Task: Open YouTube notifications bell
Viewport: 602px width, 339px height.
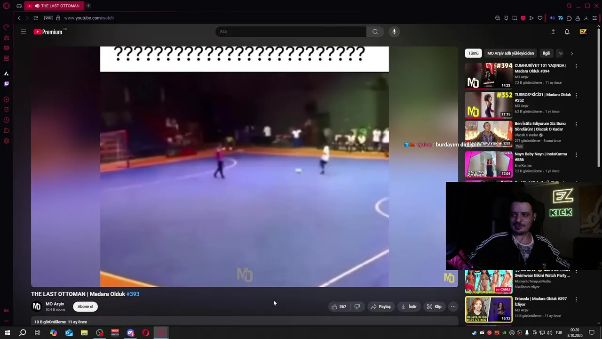Action: [567, 32]
